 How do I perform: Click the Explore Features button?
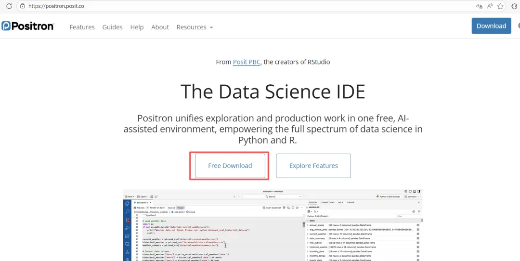(x=313, y=166)
